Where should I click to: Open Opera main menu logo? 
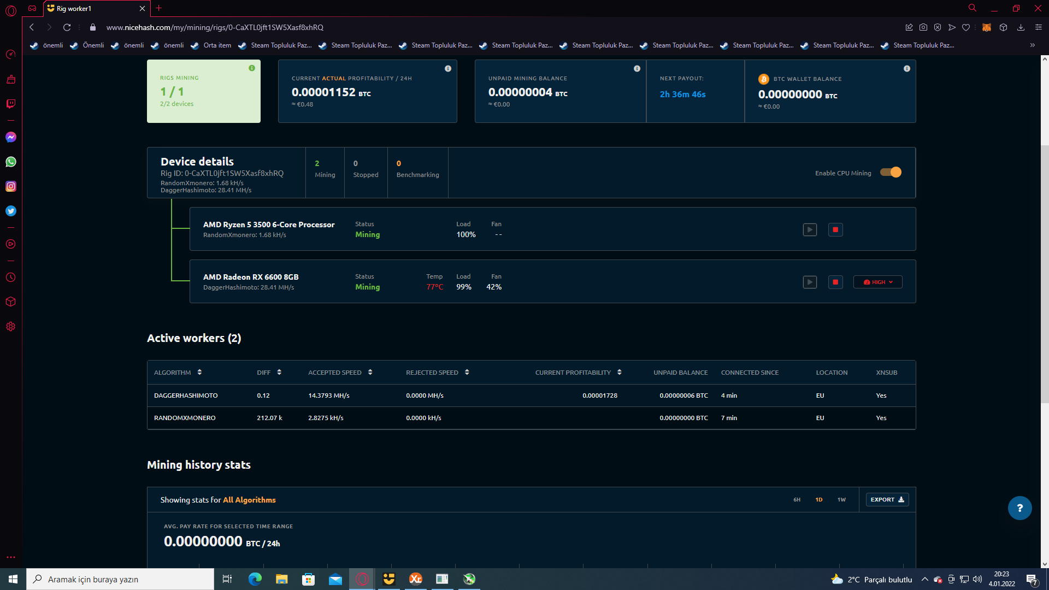click(11, 10)
